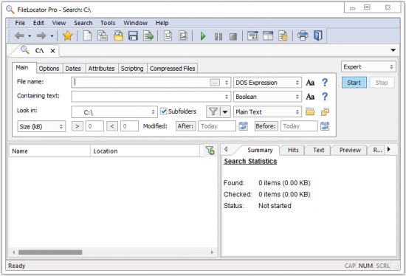
Task: Switch to the Dates tab
Action: point(73,69)
